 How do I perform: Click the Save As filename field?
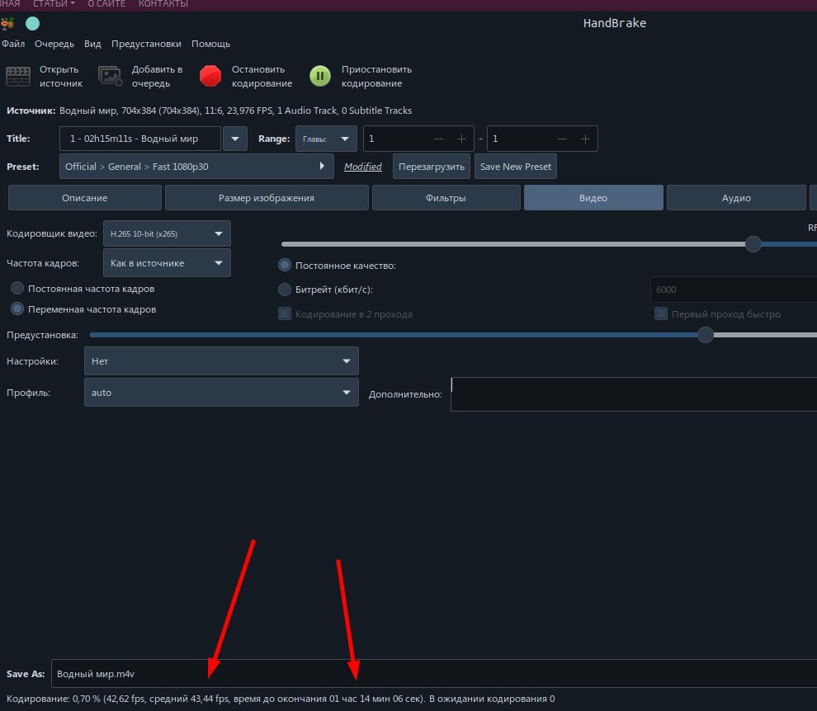coord(433,674)
